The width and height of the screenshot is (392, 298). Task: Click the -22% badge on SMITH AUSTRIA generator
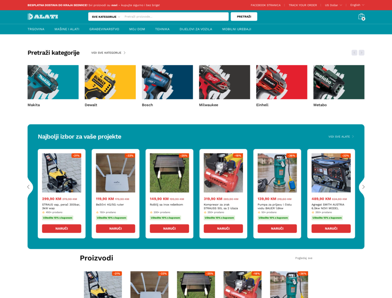346,156
